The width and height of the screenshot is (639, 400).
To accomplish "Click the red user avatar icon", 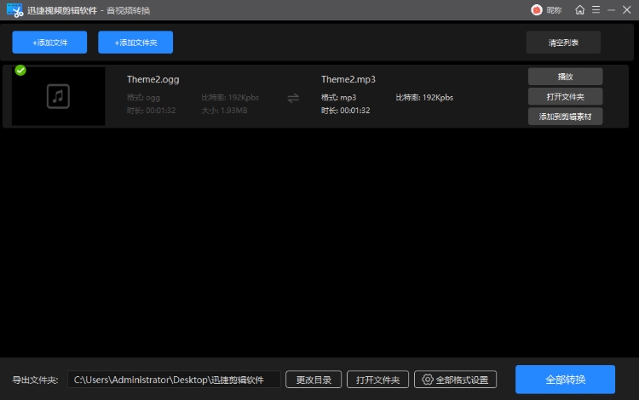I will pos(537,10).
